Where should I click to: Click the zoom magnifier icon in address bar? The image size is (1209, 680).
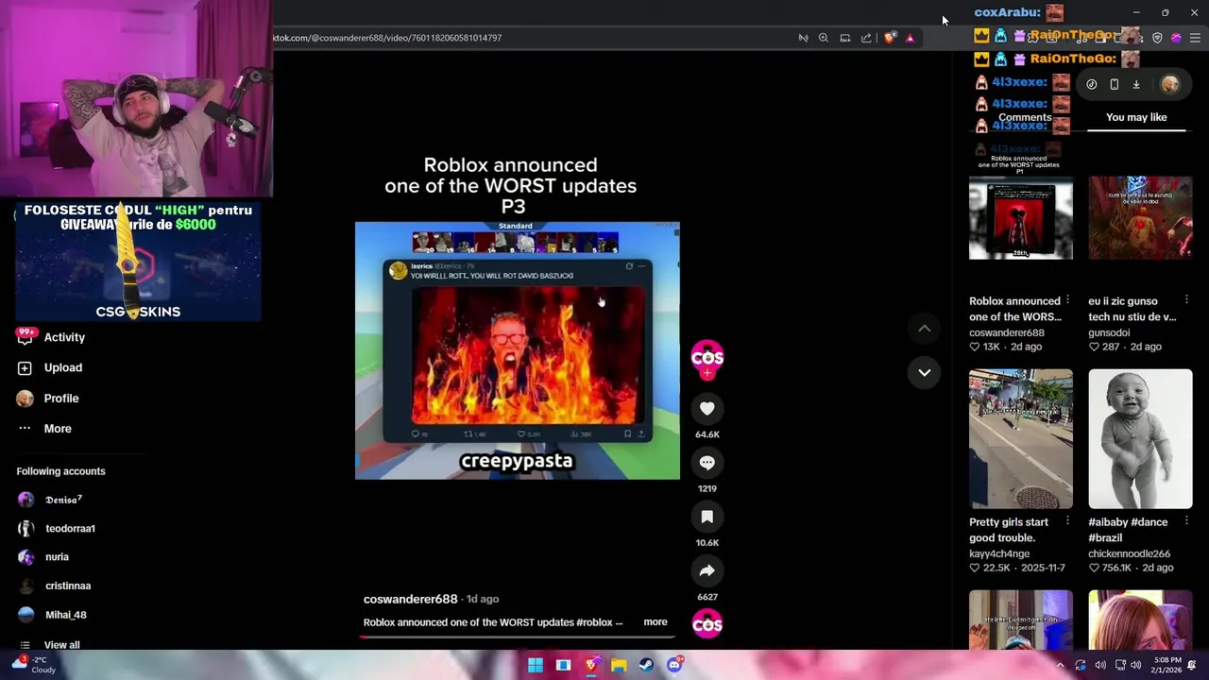tap(824, 38)
